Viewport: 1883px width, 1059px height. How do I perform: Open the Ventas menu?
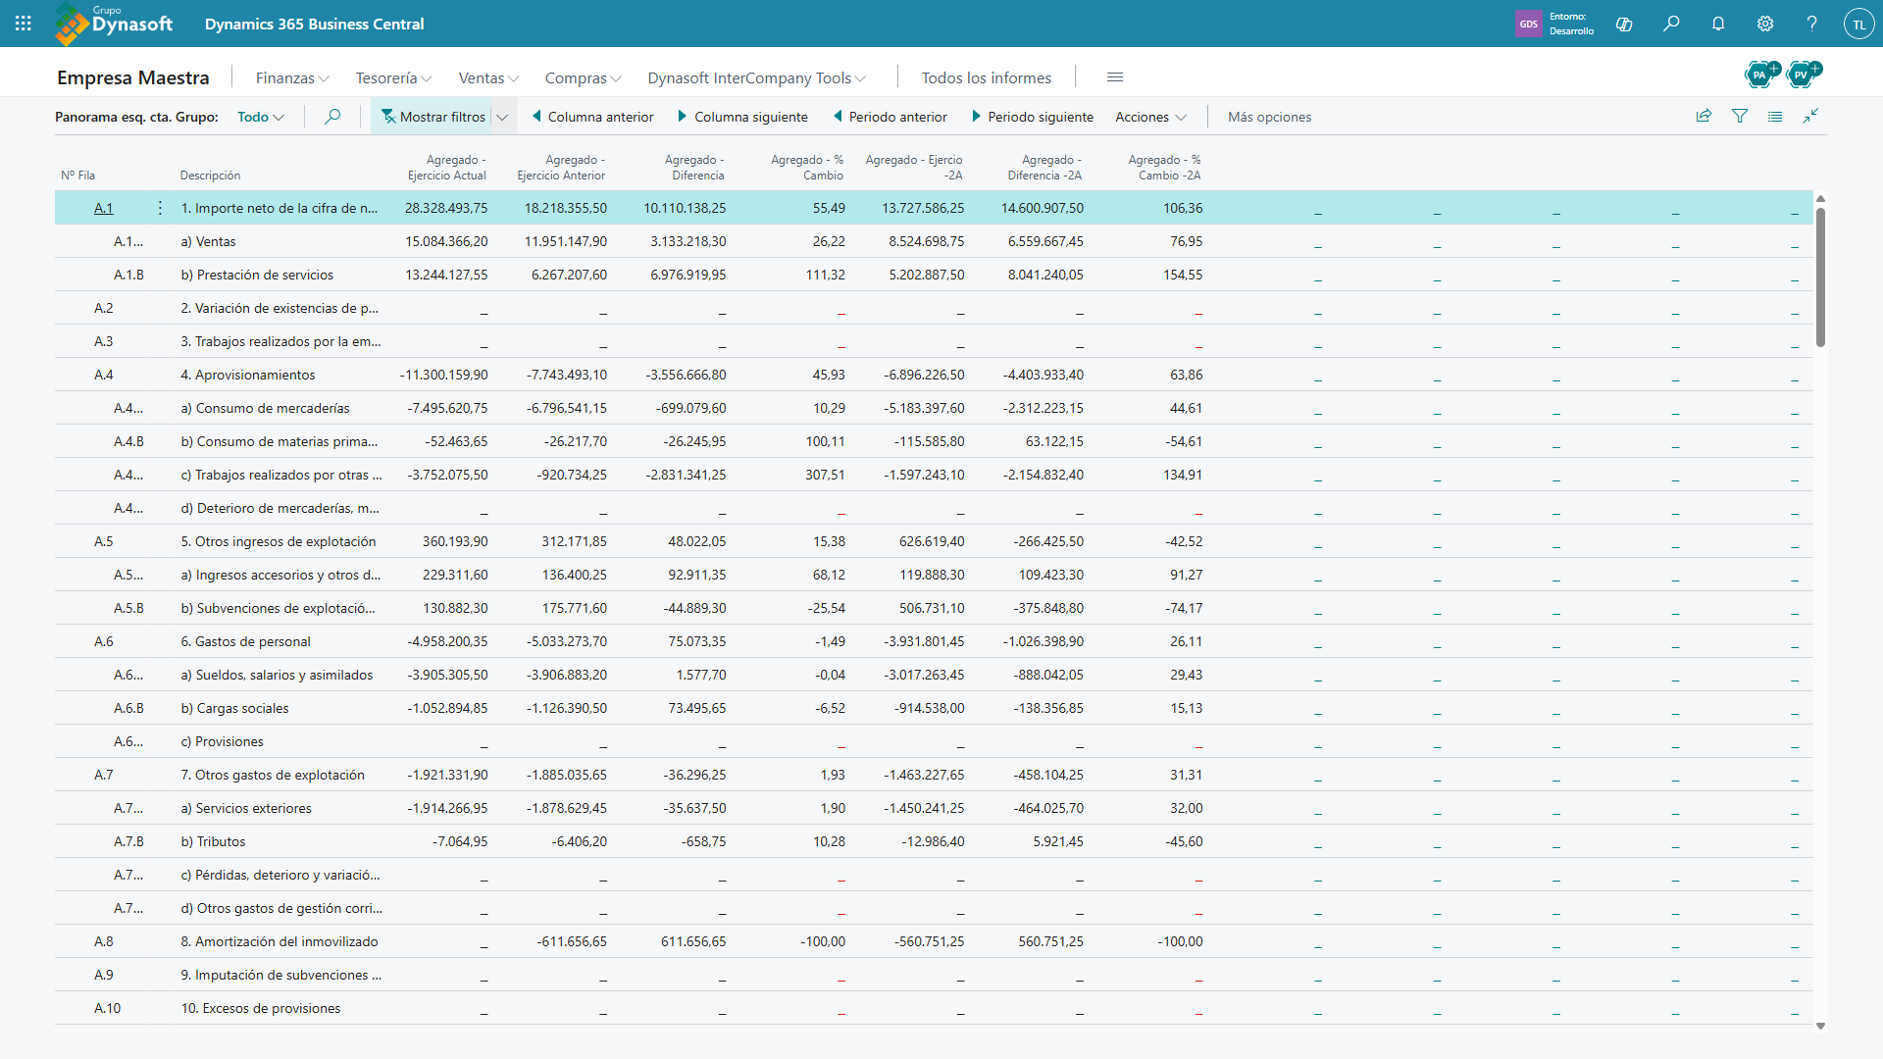coord(488,77)
